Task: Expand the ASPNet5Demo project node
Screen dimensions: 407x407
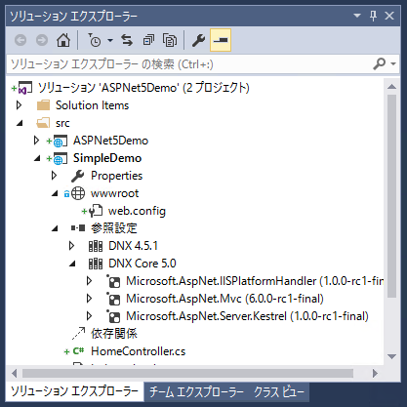Action: (x=36, y=141)
